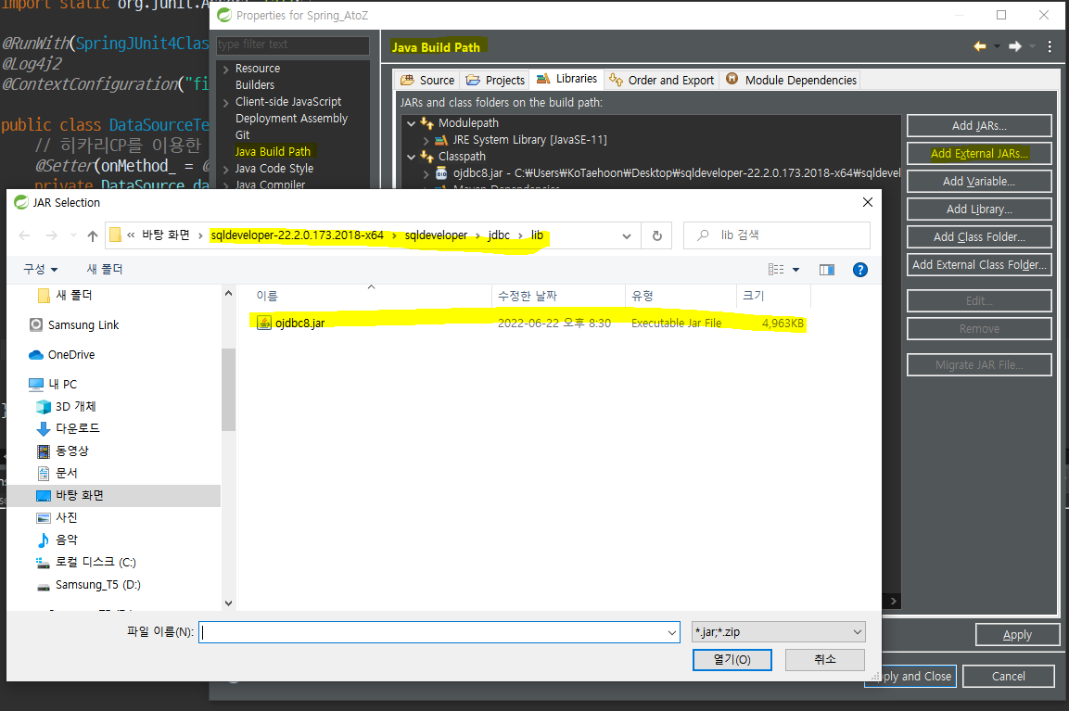The image size is (1069, 711).
Task: Switch to the Module Dependencies tab
Action: [792, 80]
